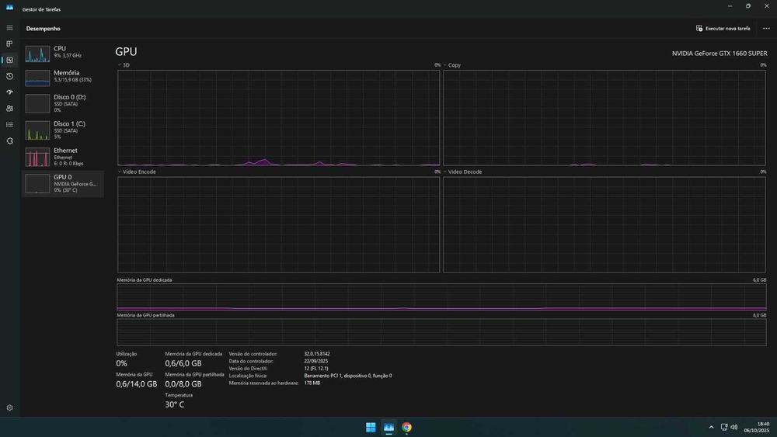Screen dimensions: 777x437
Task: Click the volume speaker tray icon
Action: (x=734, y=427)
